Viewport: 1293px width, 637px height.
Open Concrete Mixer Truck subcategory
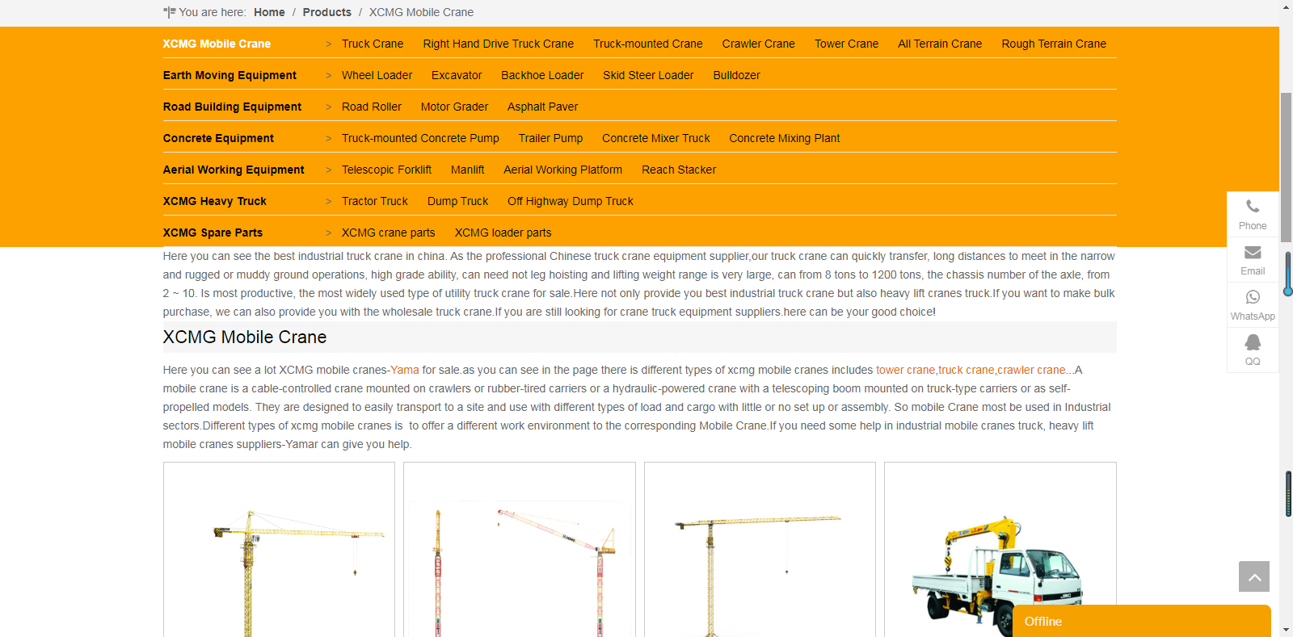[x=656, y=138]
